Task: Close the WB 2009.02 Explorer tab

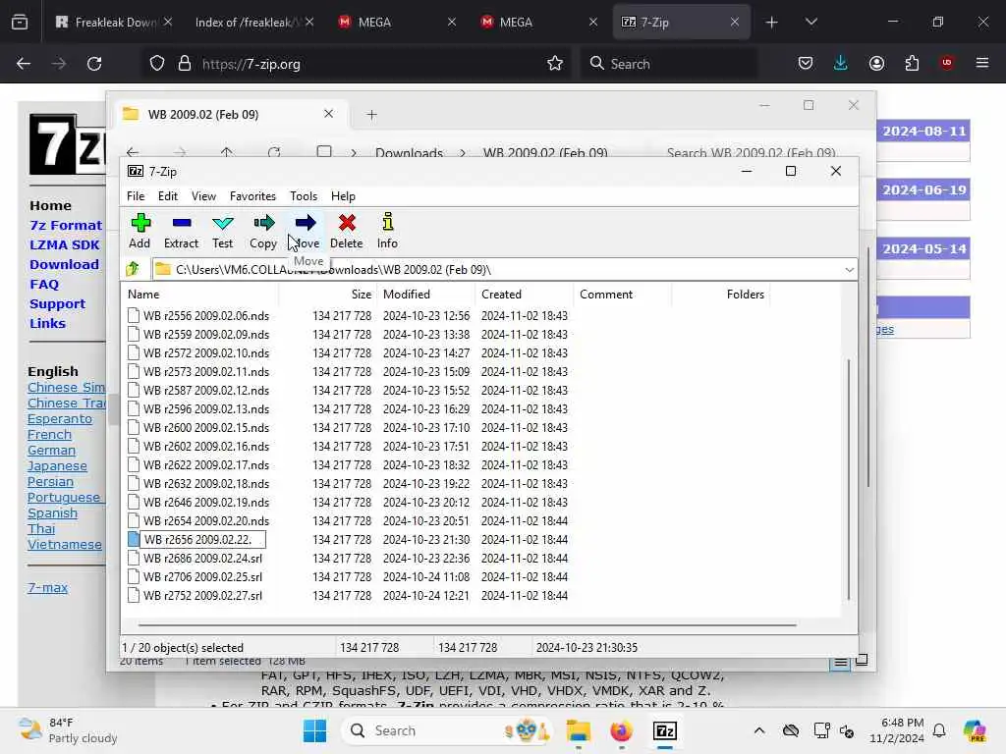Action: tap(328, 114)
